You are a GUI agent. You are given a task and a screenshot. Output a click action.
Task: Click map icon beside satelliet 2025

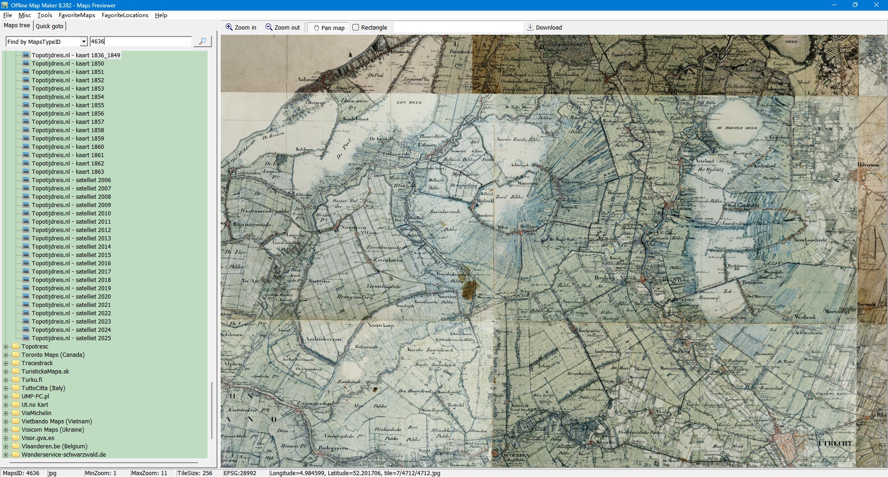[x=26, y=338]
